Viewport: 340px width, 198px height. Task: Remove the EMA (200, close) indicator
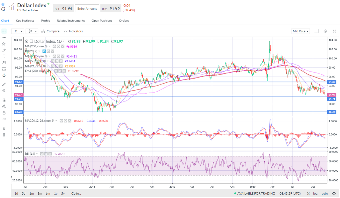[64, 71]
